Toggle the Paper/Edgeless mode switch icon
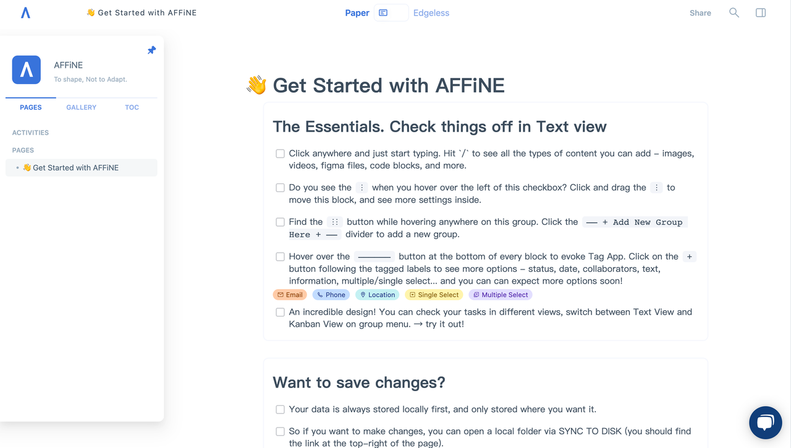This screenshot has width=791, height=448. [391, 12]
